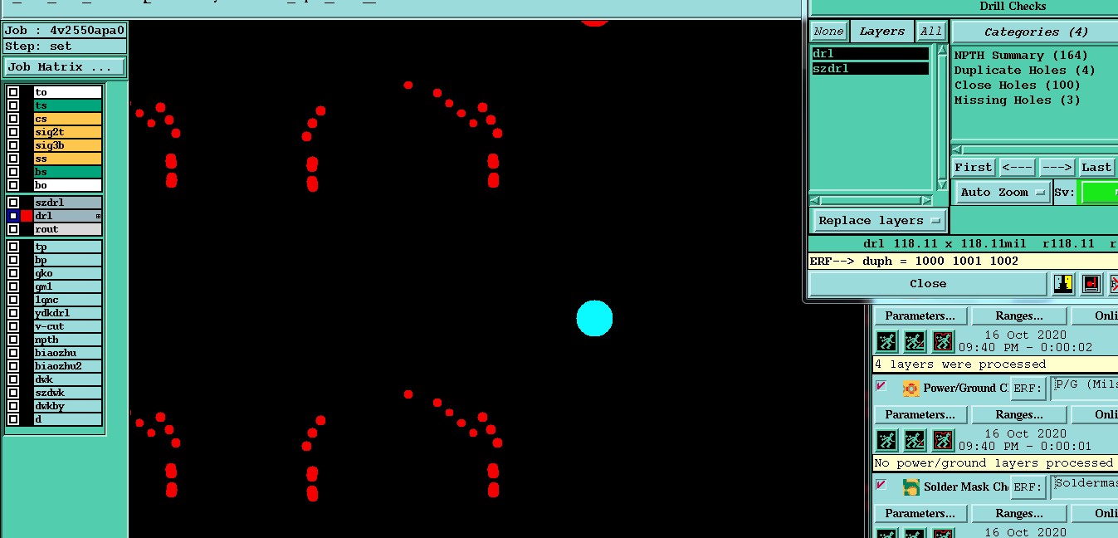This screenshot has height=538, width=1118.
Task: Toggle the Solder Mask check checkbox
Action: [x=881, y=485]
